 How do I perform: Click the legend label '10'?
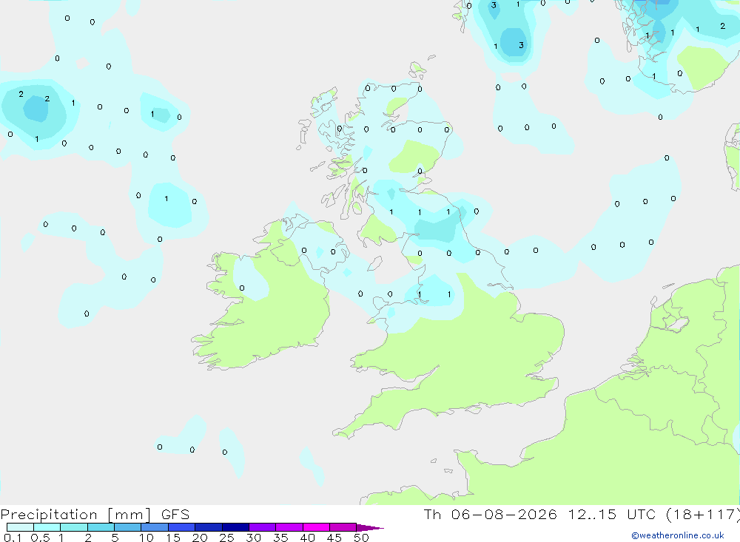coord(147,538)
